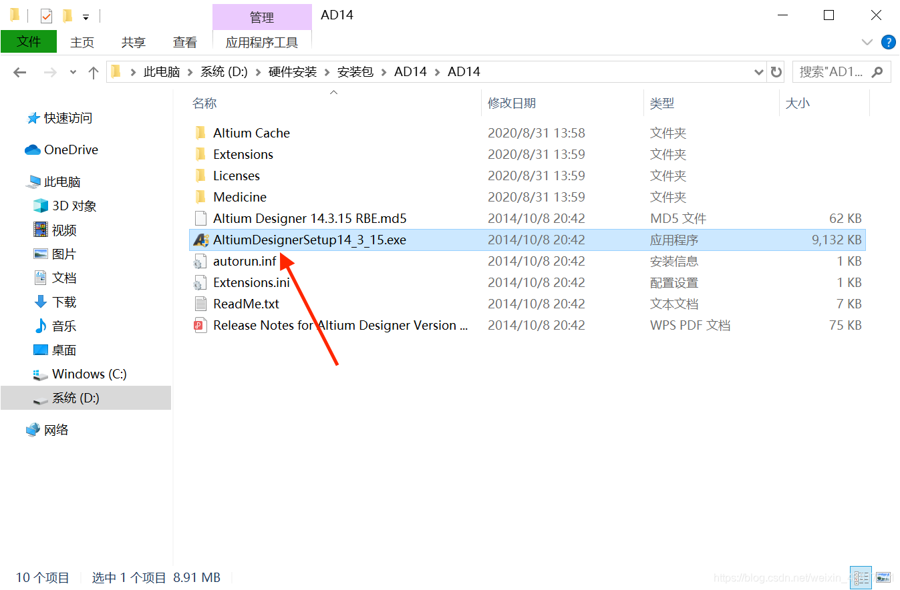Select the Medicine folder
The image size is (900, 590).
pyautogui.click(x=239, y=197)
